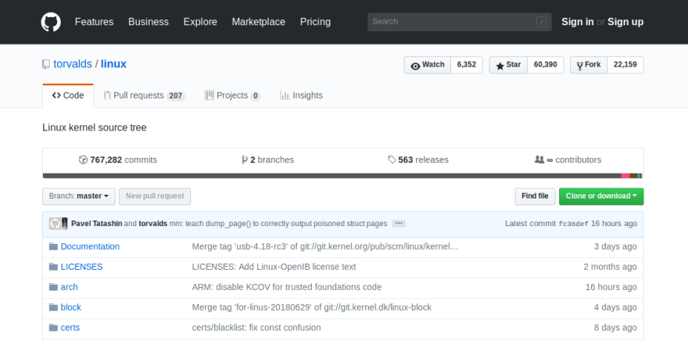
Task: Open the 22,159 forks count
Action: [x=625, y=65]
